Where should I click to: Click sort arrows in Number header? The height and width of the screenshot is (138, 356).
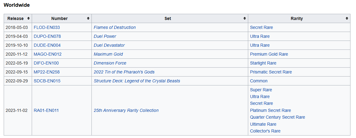(88, 18)
